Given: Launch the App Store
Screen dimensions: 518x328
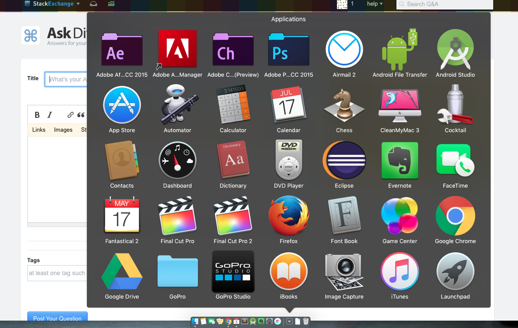Looking at the screenshot, I should pyautogui.click(x=122, y=104).
